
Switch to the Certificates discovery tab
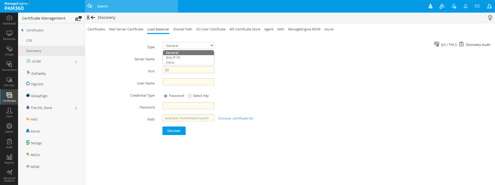(x=96, y=29)
